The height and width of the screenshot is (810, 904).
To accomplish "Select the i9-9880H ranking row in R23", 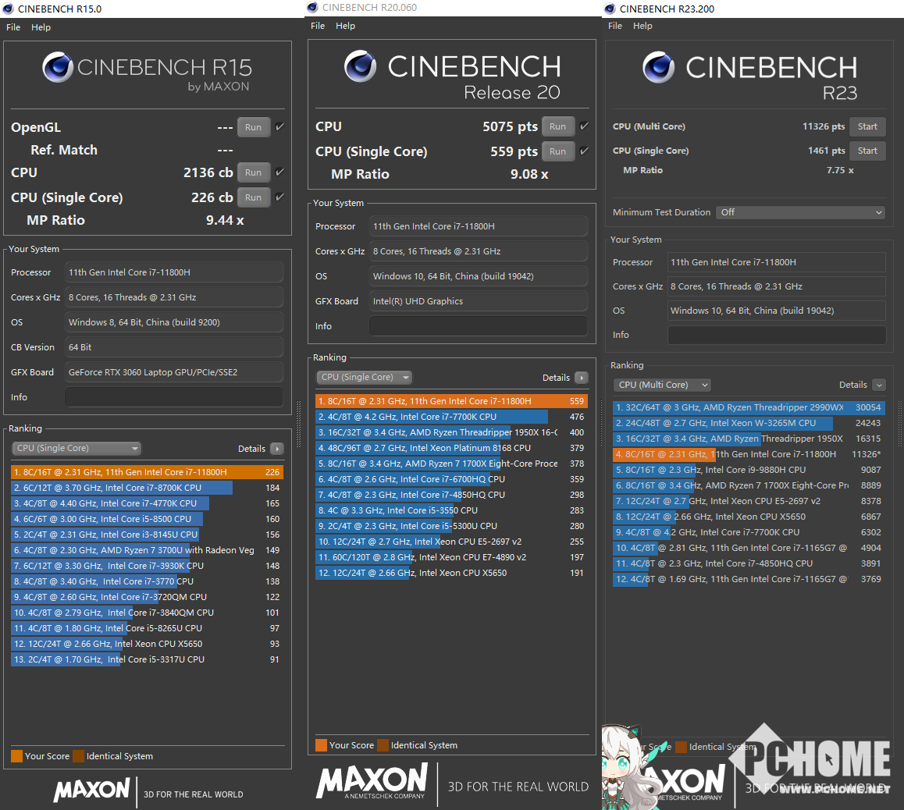I will point(749,470).
